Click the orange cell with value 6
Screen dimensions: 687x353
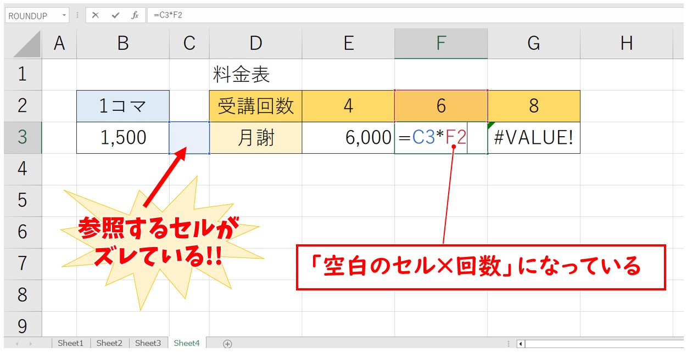441,106
